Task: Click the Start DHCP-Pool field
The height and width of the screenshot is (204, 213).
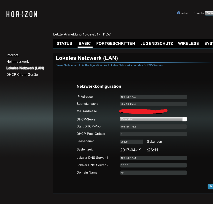Action: point(153,127)
